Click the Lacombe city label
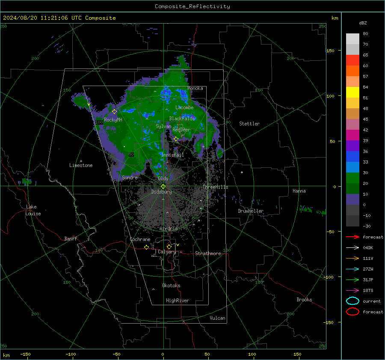 pyautogui.click(x=184, y=107)
